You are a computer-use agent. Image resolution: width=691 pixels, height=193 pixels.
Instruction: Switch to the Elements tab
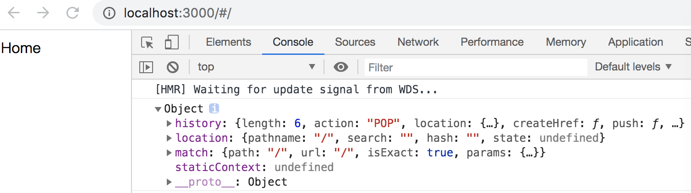pyautogui.click(x=228, y=42)
